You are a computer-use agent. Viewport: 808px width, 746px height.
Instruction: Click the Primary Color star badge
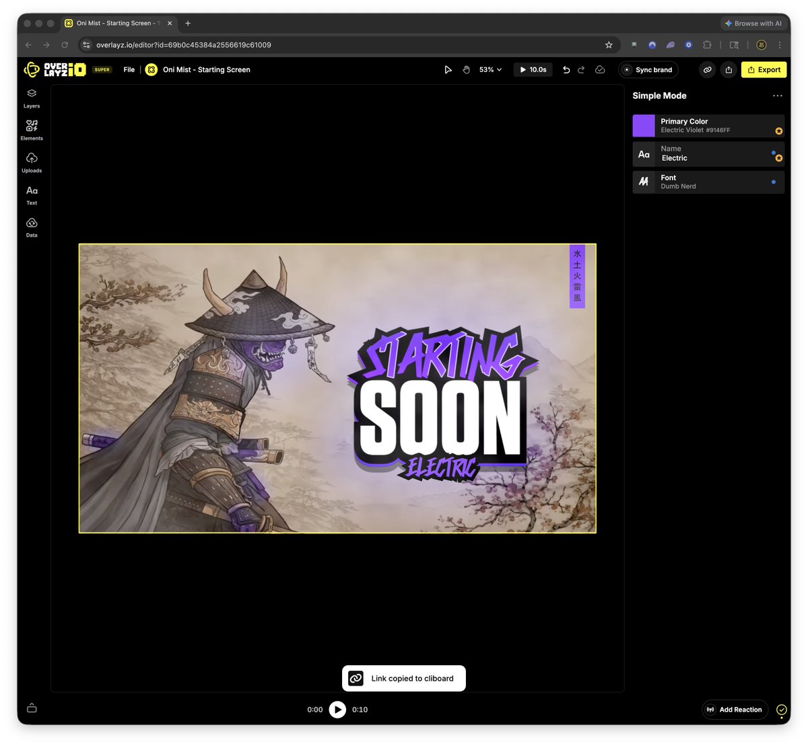[779, 131]
